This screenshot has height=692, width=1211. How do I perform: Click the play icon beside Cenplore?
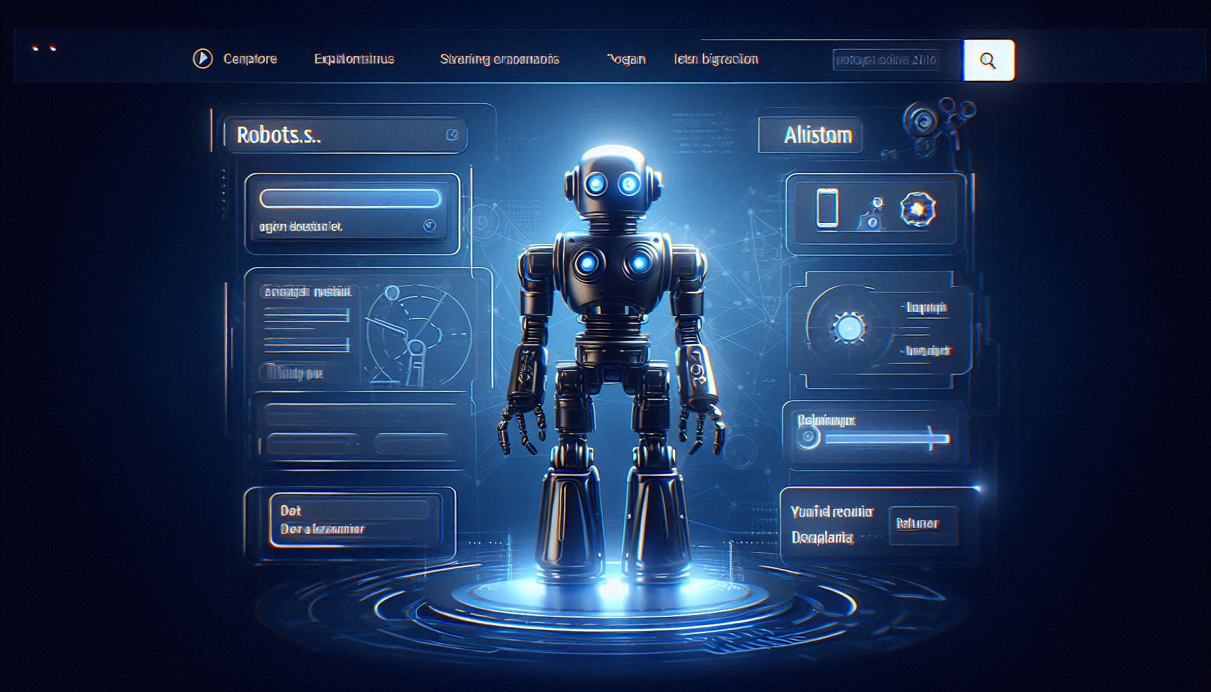(x=202, y=59)
